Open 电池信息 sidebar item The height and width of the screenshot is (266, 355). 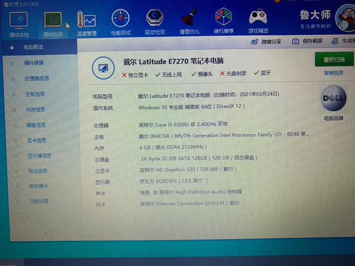tap(38, 171)
